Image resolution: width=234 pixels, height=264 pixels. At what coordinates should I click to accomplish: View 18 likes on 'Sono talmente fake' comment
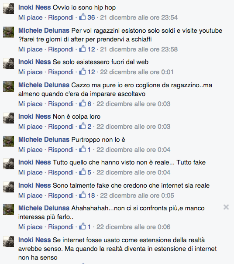pyautogui.click(x=87, y=195)
